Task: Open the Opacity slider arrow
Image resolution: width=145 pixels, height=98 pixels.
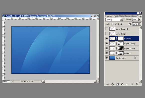Action: coord(140,19)
